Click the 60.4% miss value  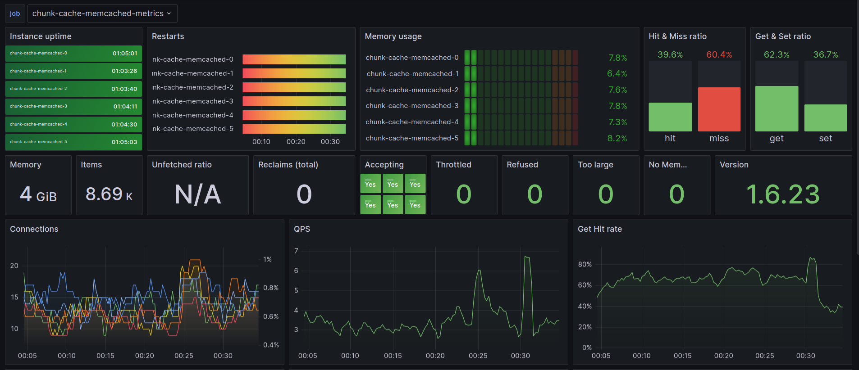coord(719,55)
